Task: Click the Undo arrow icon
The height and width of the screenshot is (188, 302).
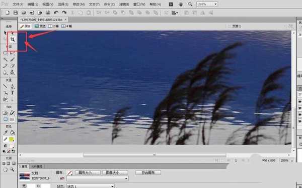Action: pyautogui.click(x=56, y=13)
